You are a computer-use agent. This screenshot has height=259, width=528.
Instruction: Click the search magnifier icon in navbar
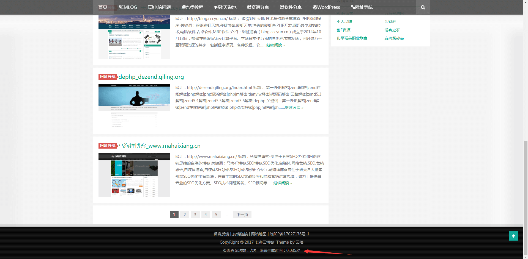click(x=423, y=7)
